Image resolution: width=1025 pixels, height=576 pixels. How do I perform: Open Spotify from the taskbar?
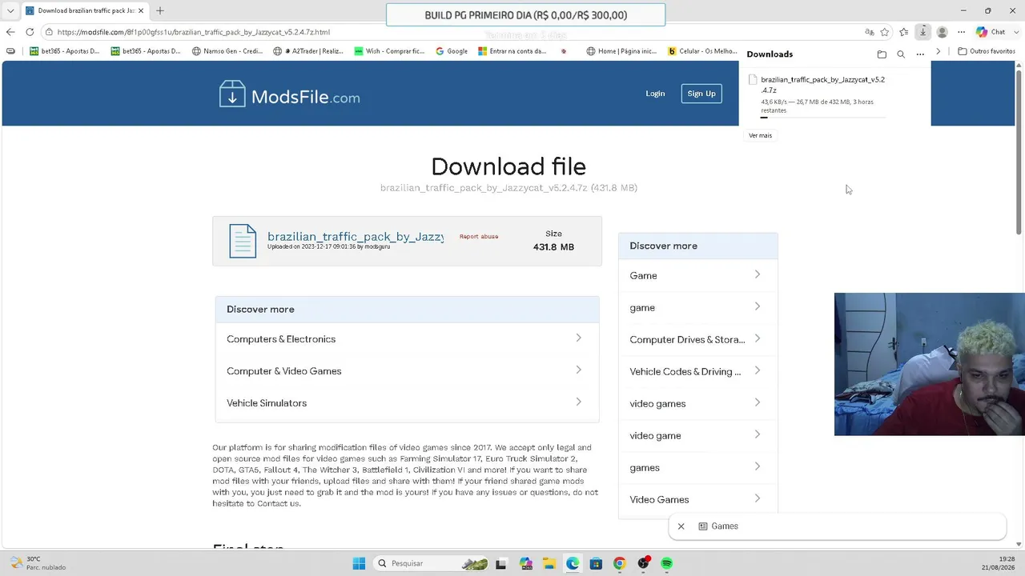pyautogui.click(x=667, y=564)
